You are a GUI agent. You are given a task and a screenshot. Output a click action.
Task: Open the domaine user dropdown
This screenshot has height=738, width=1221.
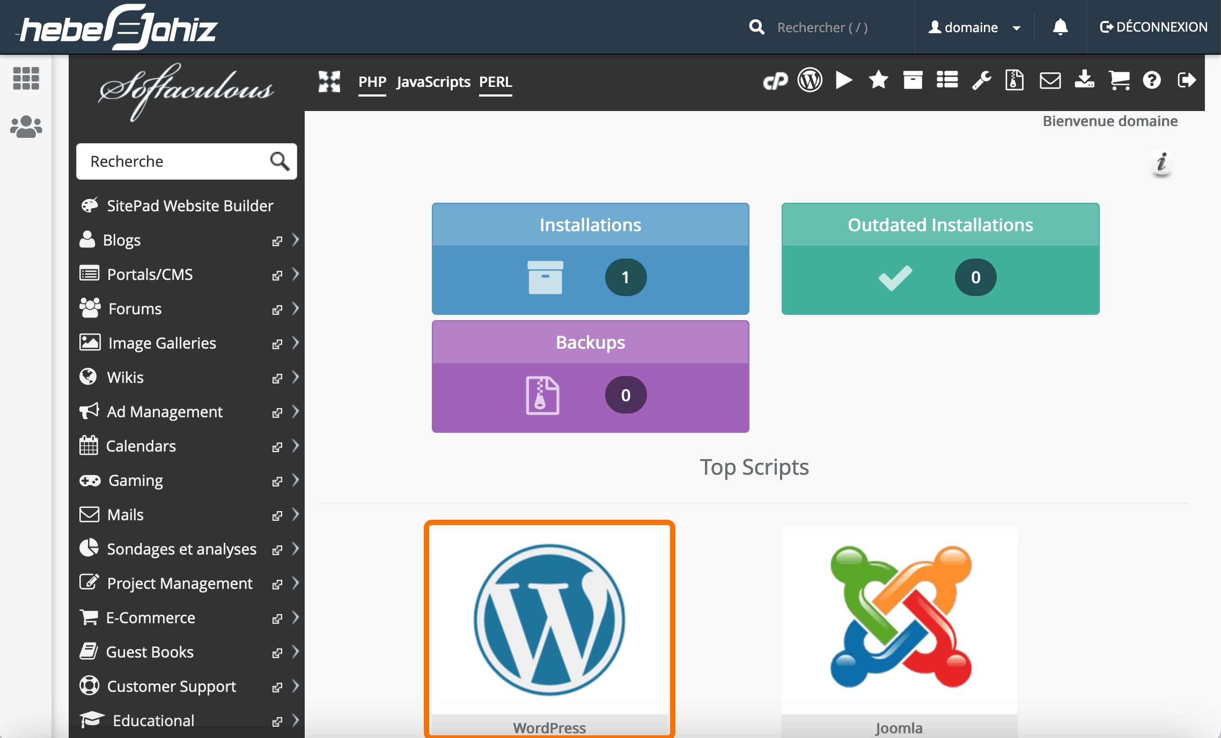click(x=974, y=27)
